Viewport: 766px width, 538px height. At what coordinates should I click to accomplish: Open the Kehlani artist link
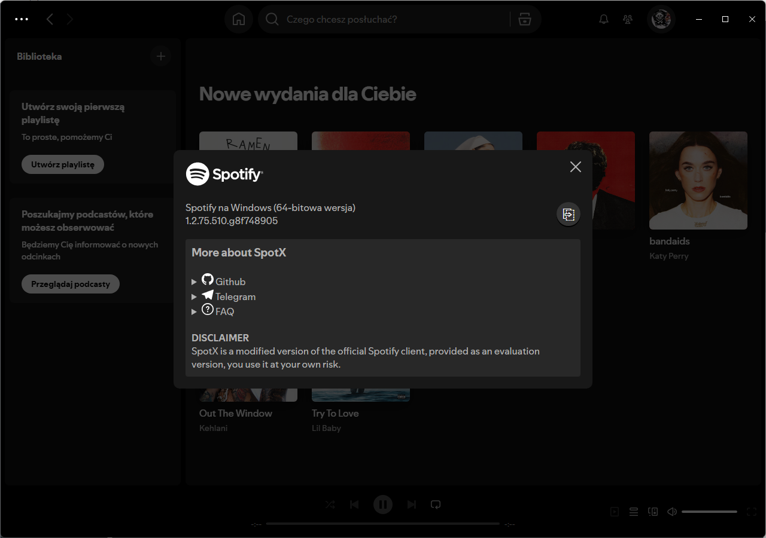tap(214, 428)
